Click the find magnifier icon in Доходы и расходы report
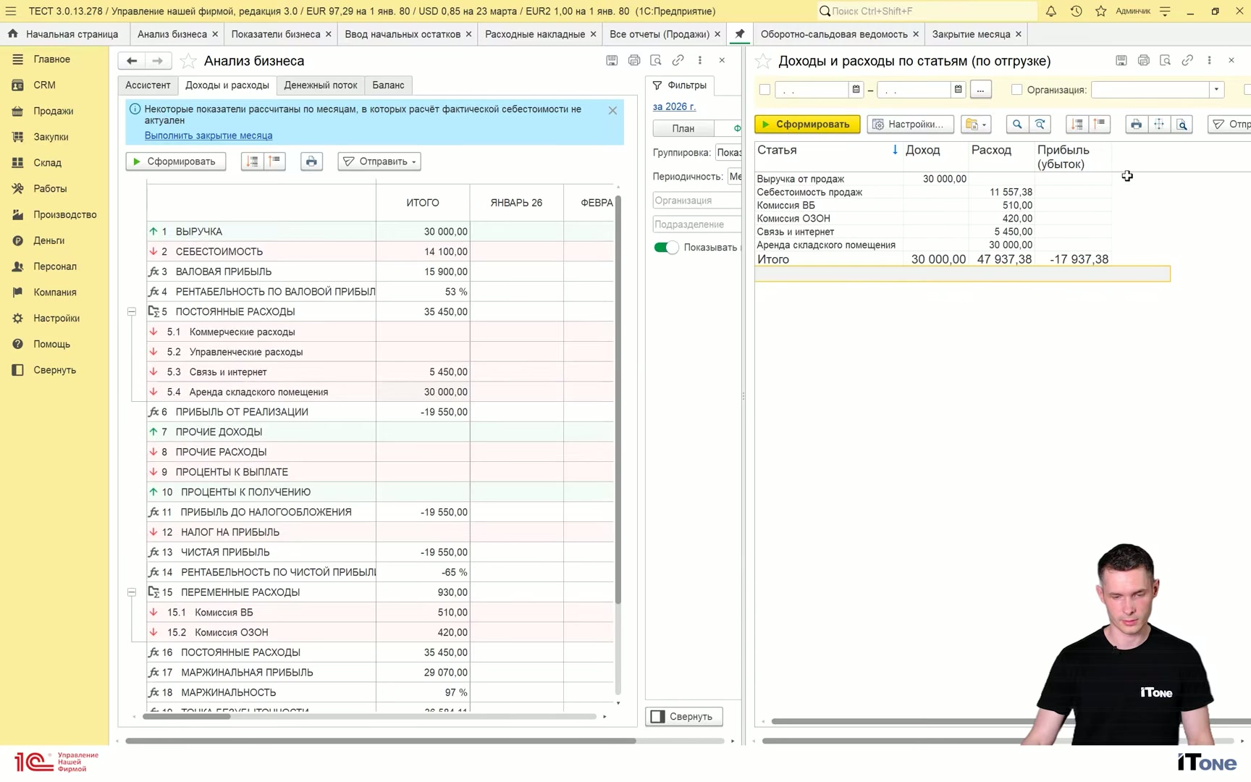Screen dimensions: 1251x782 (1017, 125)
